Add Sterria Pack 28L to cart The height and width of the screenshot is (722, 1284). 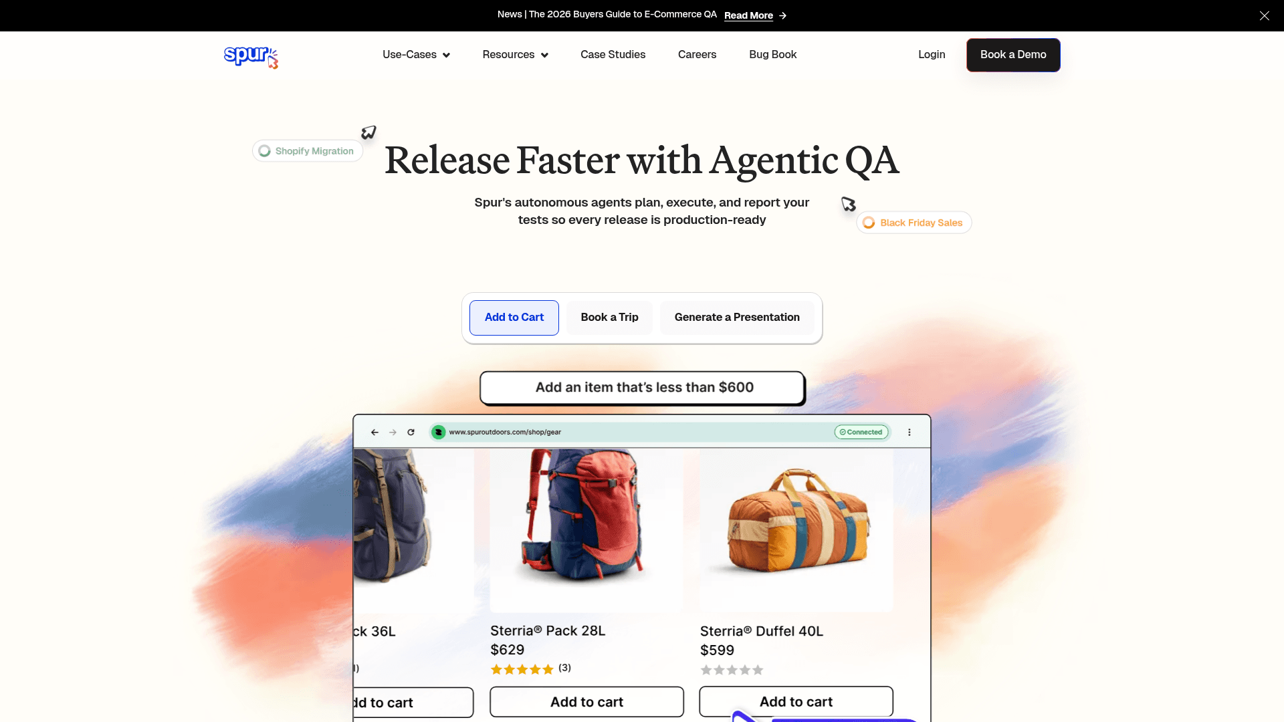point(586,702)
